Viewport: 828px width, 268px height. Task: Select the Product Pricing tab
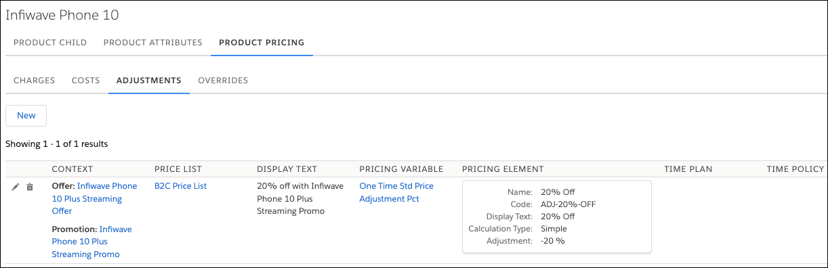point(262,43)
